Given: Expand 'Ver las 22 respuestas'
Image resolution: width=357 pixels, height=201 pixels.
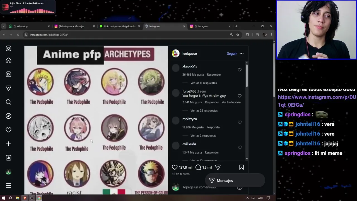Looking at the screenshot, I should (204, 111).
